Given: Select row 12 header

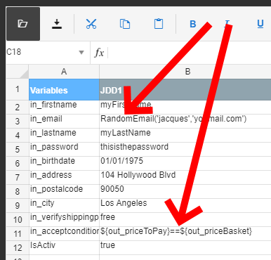Looking at the screenshot, I should tap(18, 248).
